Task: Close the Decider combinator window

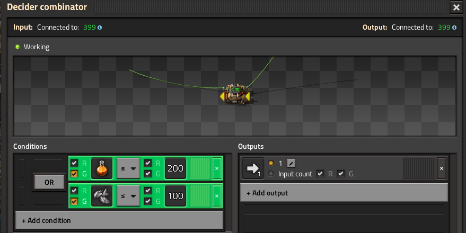Action: [x=456, y=7]
